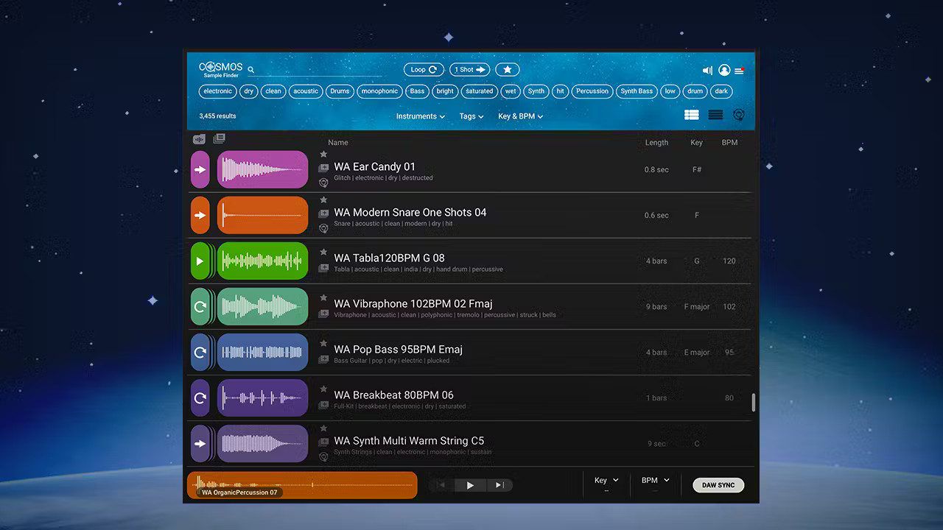Open the user account profile icon

pos(724,71)
